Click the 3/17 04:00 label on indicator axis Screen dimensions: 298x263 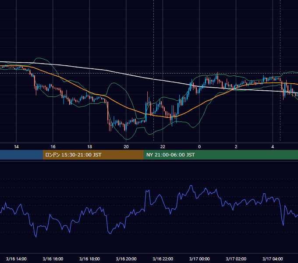(x=273, y=259)
